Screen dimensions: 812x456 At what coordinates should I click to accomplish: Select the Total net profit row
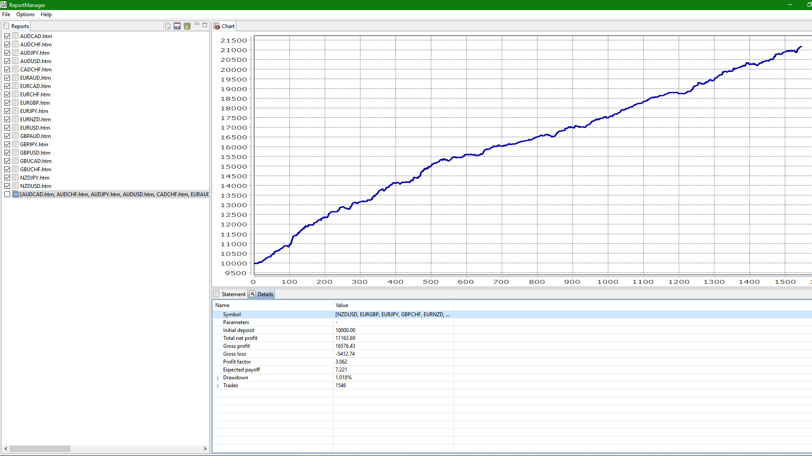point(512,338)
